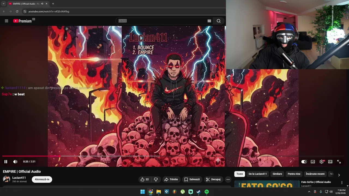Click the 260 de abonați subscriber count
Screen dimensions: 349x196
(x=20, y=182)
